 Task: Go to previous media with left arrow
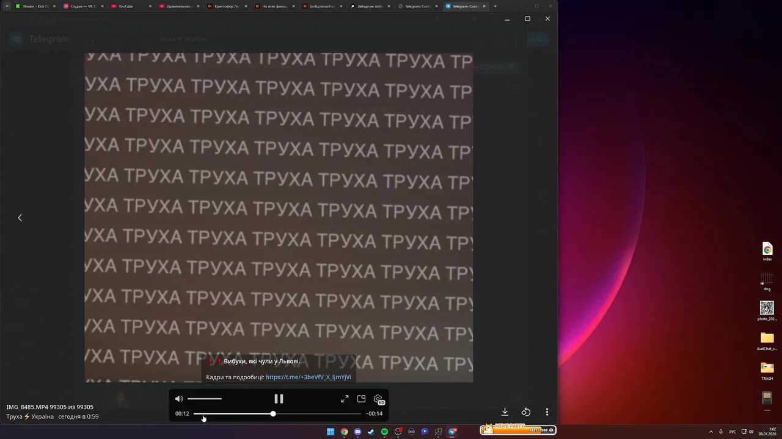tap(20, 218)
